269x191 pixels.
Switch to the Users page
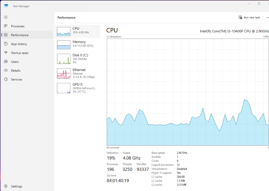27,62
